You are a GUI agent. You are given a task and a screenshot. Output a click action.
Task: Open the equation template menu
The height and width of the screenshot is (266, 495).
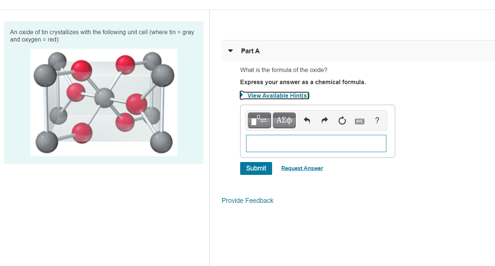click(x=259, y=120)
